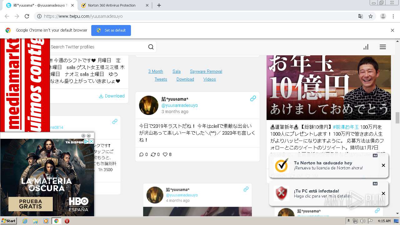Close the Norton 360 tab
The image size is (400, 225).
[x=147, y=5]
